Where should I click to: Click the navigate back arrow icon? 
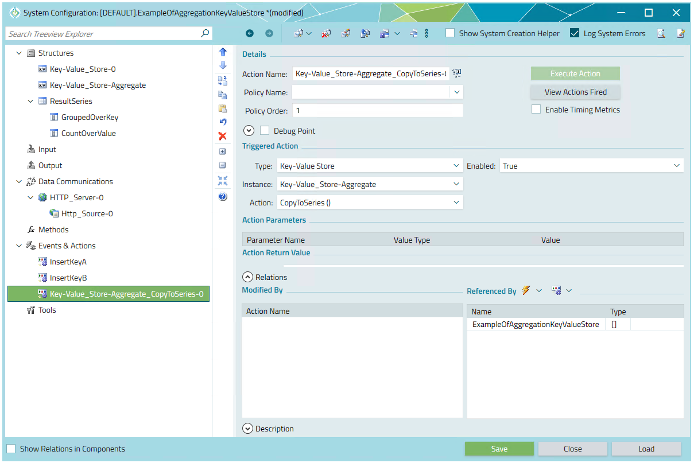point(249,34)
